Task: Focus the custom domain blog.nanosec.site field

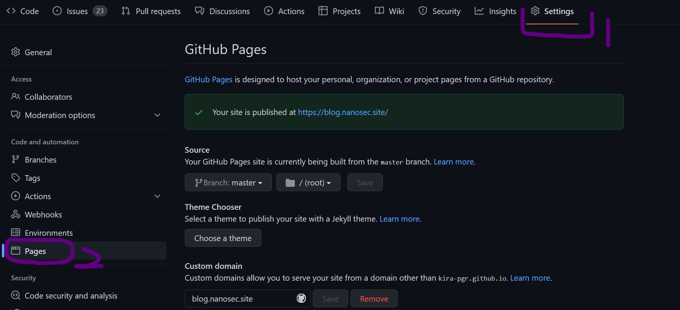Action: 248,299
